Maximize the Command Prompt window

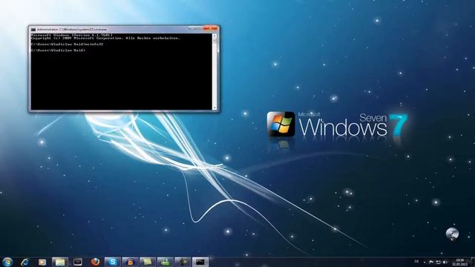tap(199, 28)
